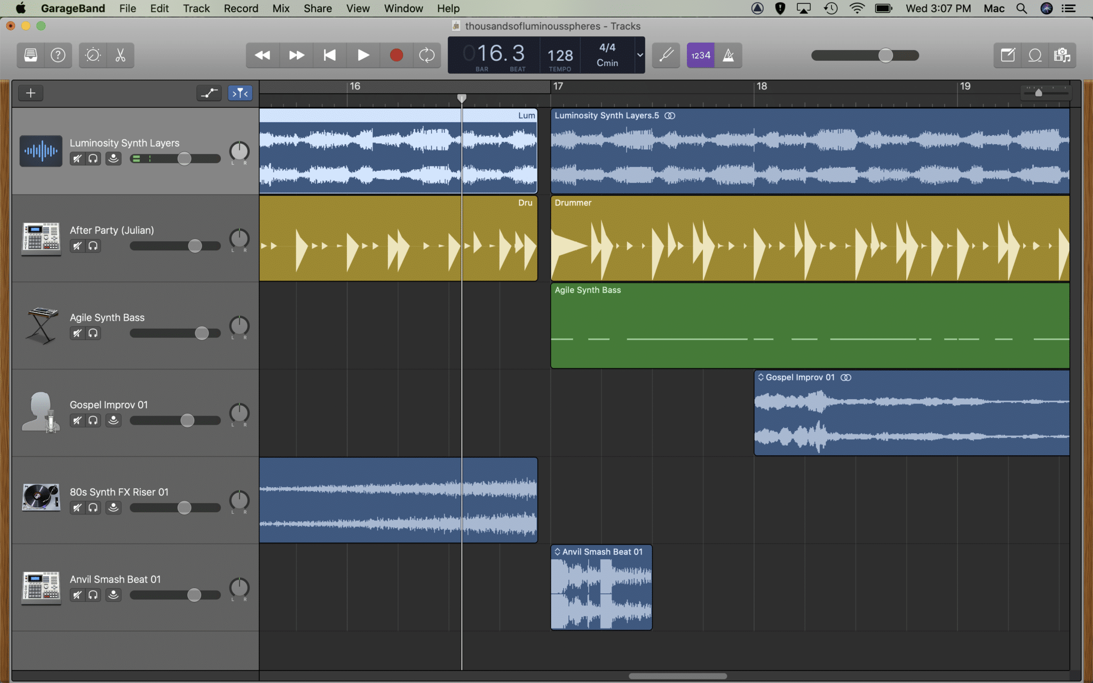The height and width of the screenshot is (683, 1093).
Task: Click the catch playhead button above tracks
Action: pos(240,93)
